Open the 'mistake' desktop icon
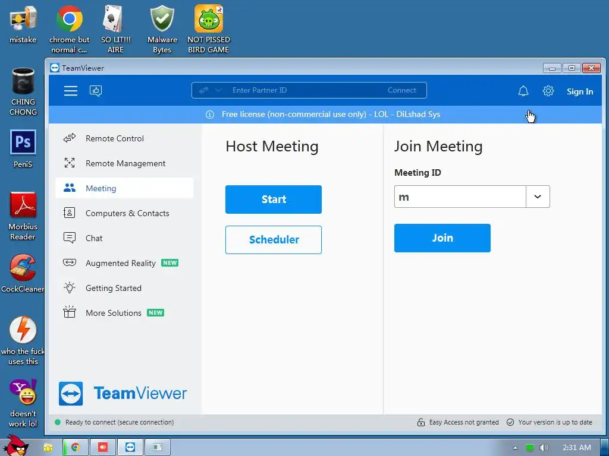 coord(23,24)
